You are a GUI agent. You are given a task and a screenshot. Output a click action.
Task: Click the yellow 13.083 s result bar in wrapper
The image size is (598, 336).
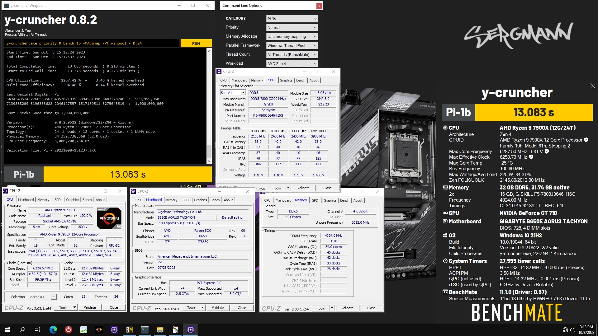[x=128, y=174]
